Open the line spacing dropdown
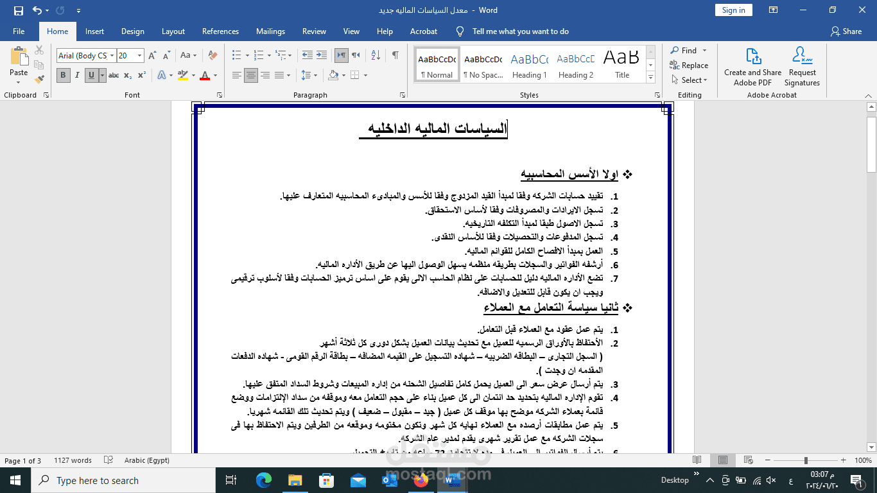This screenshot has width=877, height=493. [x=309, y=75]
